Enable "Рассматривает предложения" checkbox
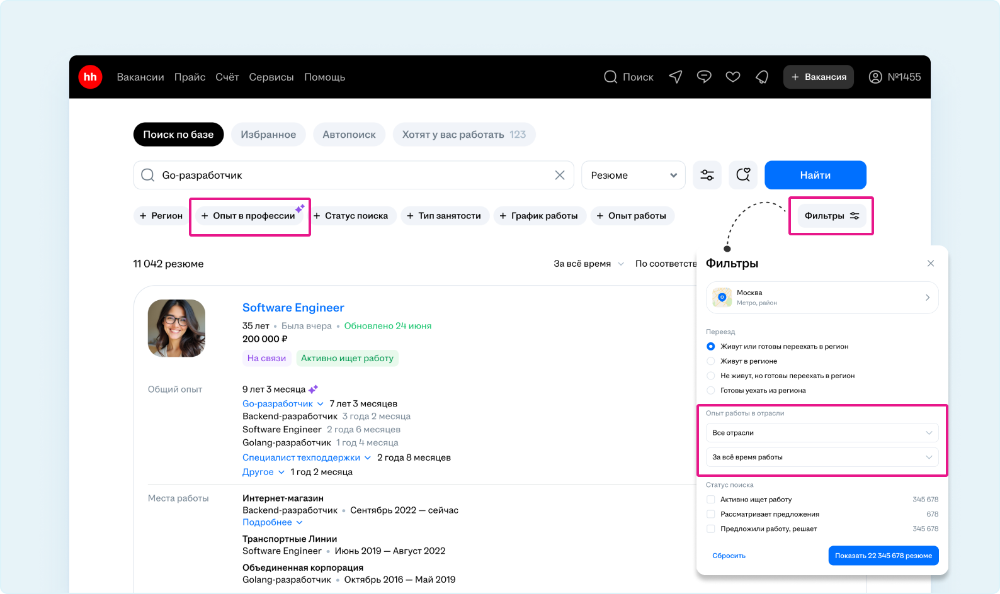Viewport: 1000px width, 594px height. pos(711,514)
